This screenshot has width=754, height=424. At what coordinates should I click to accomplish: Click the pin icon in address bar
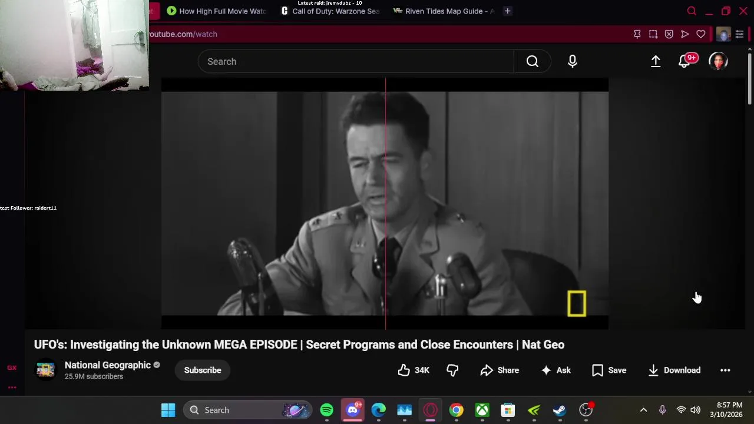637,34
